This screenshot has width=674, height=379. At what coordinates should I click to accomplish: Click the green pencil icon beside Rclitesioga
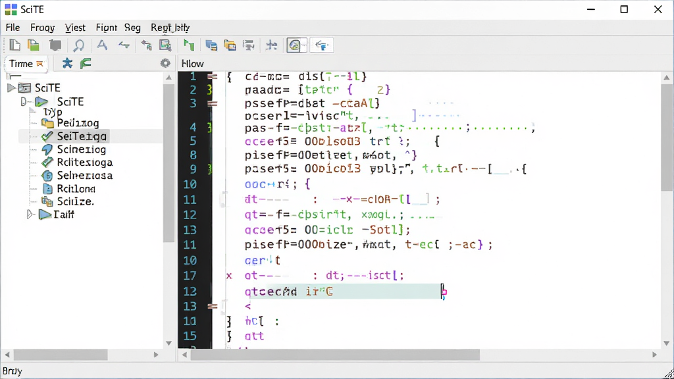coord(47,163)
